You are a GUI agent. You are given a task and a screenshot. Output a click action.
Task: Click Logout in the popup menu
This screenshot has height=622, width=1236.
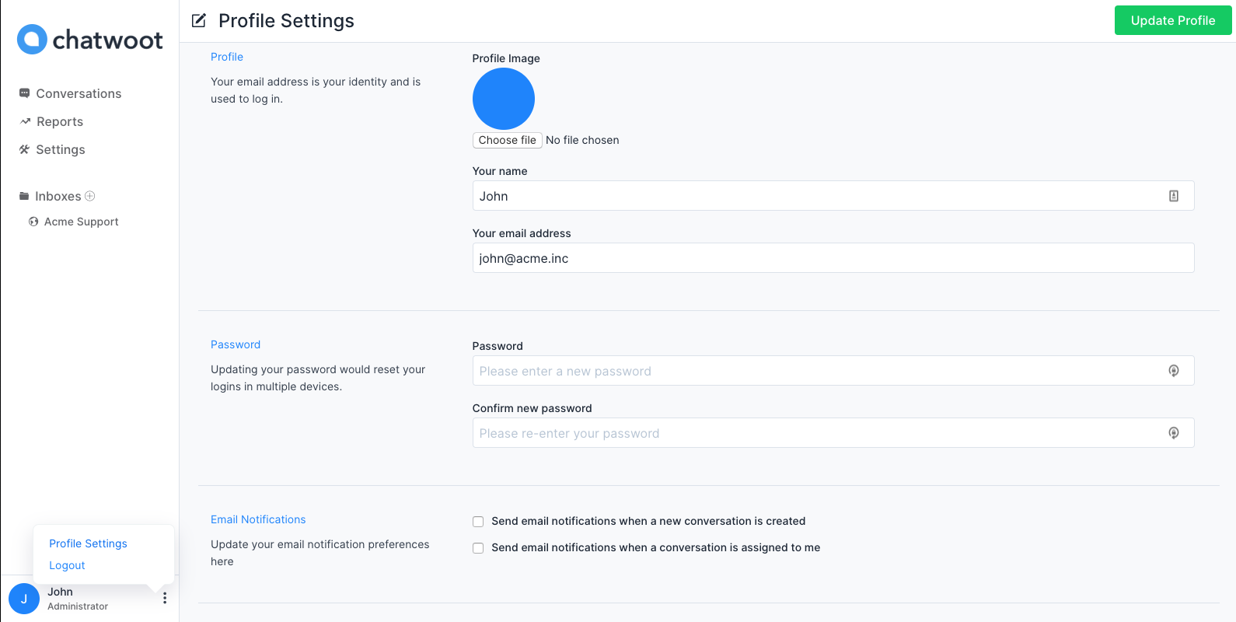[67, 565]
